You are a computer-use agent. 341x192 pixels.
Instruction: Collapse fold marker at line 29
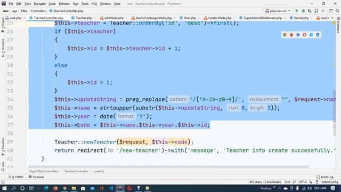[26, 57]
